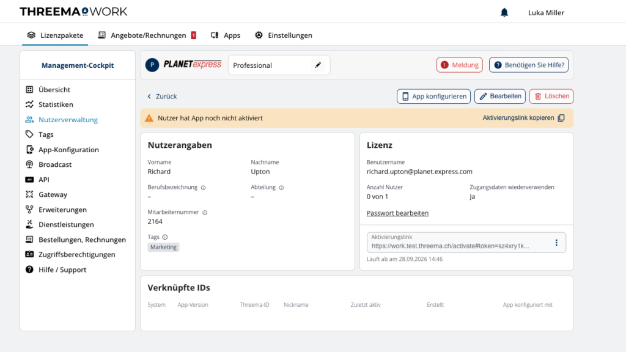Open the activation link three-dot menu
The height and width of the screenshot is (352, 626).
pyautogui.click(x=556, y=243)
